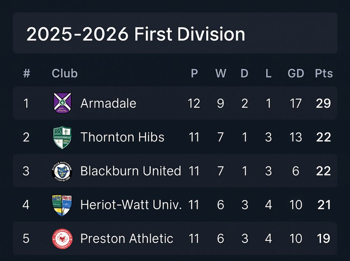Select the Blackburn United club name

pos(131,171)
